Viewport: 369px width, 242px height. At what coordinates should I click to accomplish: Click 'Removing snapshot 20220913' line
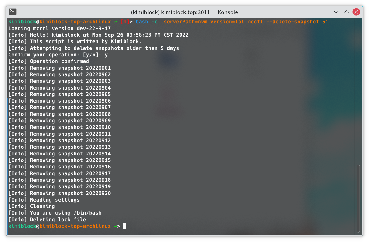pos(59,147)
